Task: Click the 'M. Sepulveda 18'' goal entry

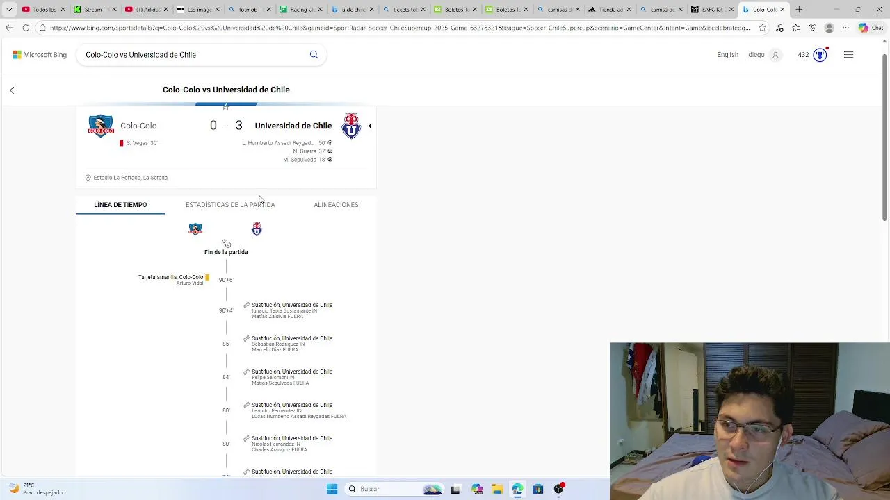Action: click(x=307, y=160)
